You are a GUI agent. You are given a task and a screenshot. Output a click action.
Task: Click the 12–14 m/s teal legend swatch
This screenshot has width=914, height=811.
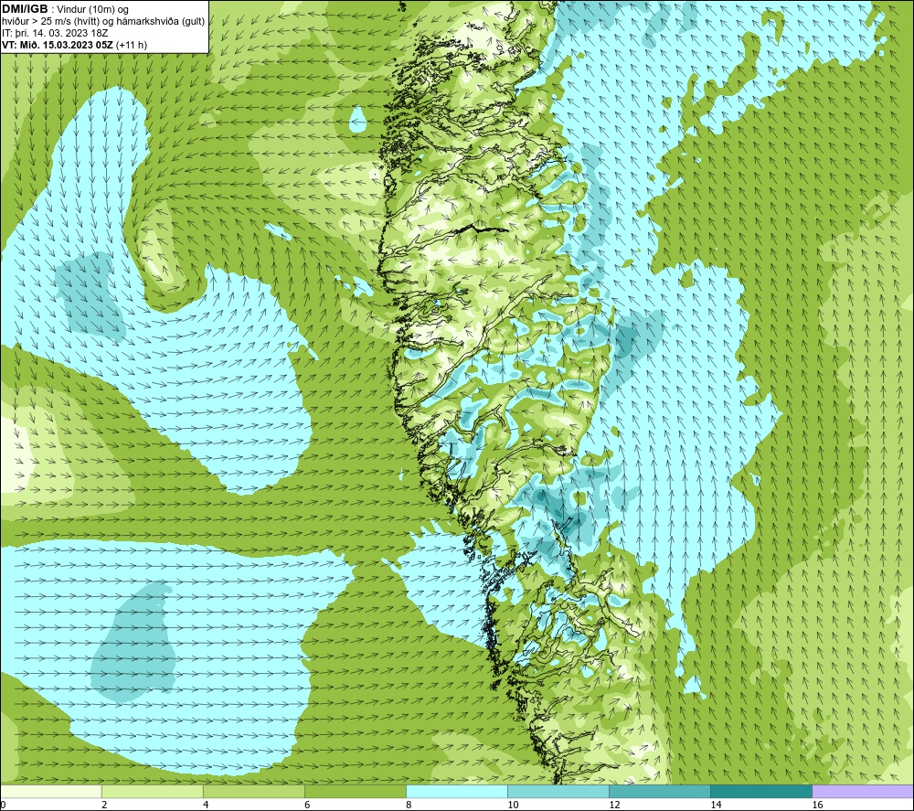point(659,791)
